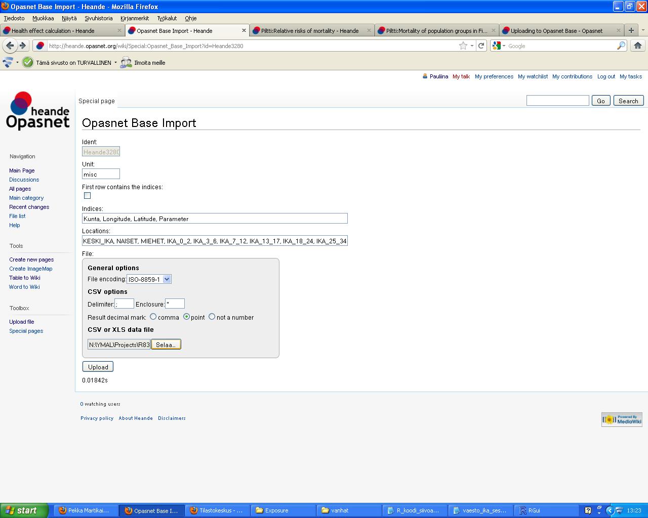648x518 pixels.
Task: Go back with the browser back arrow
Action: tap(10, 46)
